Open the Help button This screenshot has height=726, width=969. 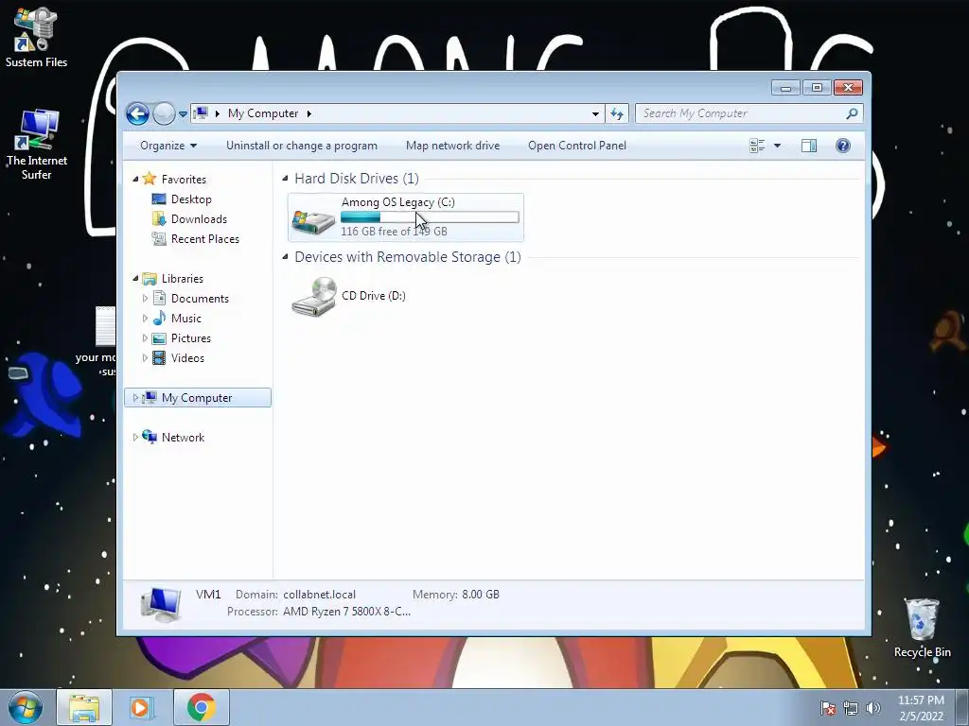843,146
